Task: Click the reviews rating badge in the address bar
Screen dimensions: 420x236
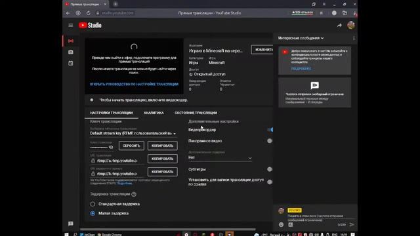Action: point(303,12)
